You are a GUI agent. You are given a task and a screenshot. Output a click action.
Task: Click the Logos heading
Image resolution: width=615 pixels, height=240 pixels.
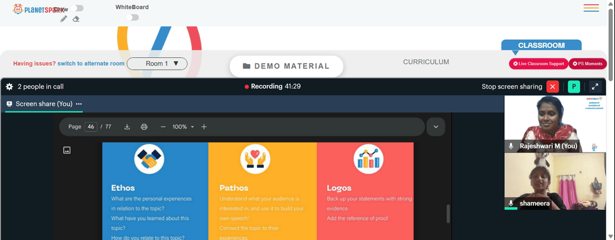[339, 188]
